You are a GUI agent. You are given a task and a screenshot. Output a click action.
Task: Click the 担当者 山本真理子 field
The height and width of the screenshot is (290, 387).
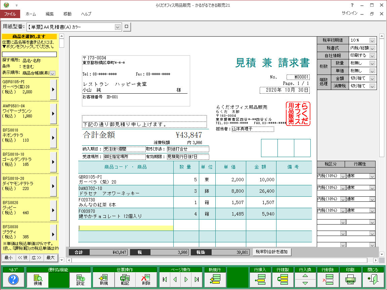(x=253, y=129)
